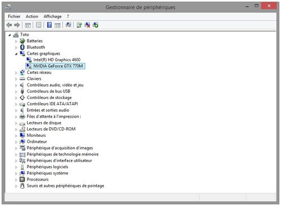
Task: Select Intel(R) HD Graphics 4600
Action: [57, 60]
